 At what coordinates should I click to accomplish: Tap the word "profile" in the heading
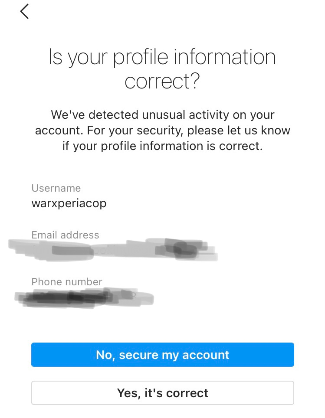(x=140, y=58)
